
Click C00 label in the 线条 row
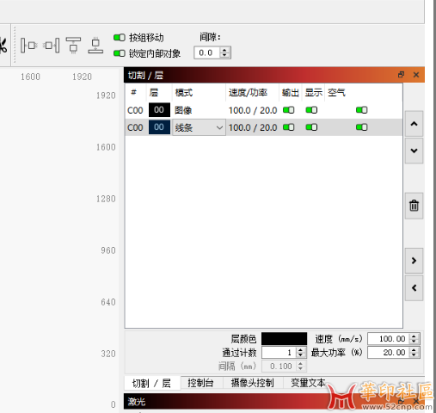point(135,127)
